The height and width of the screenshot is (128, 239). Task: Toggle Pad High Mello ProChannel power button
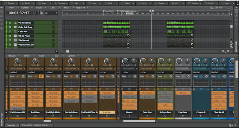pos(59,76)
